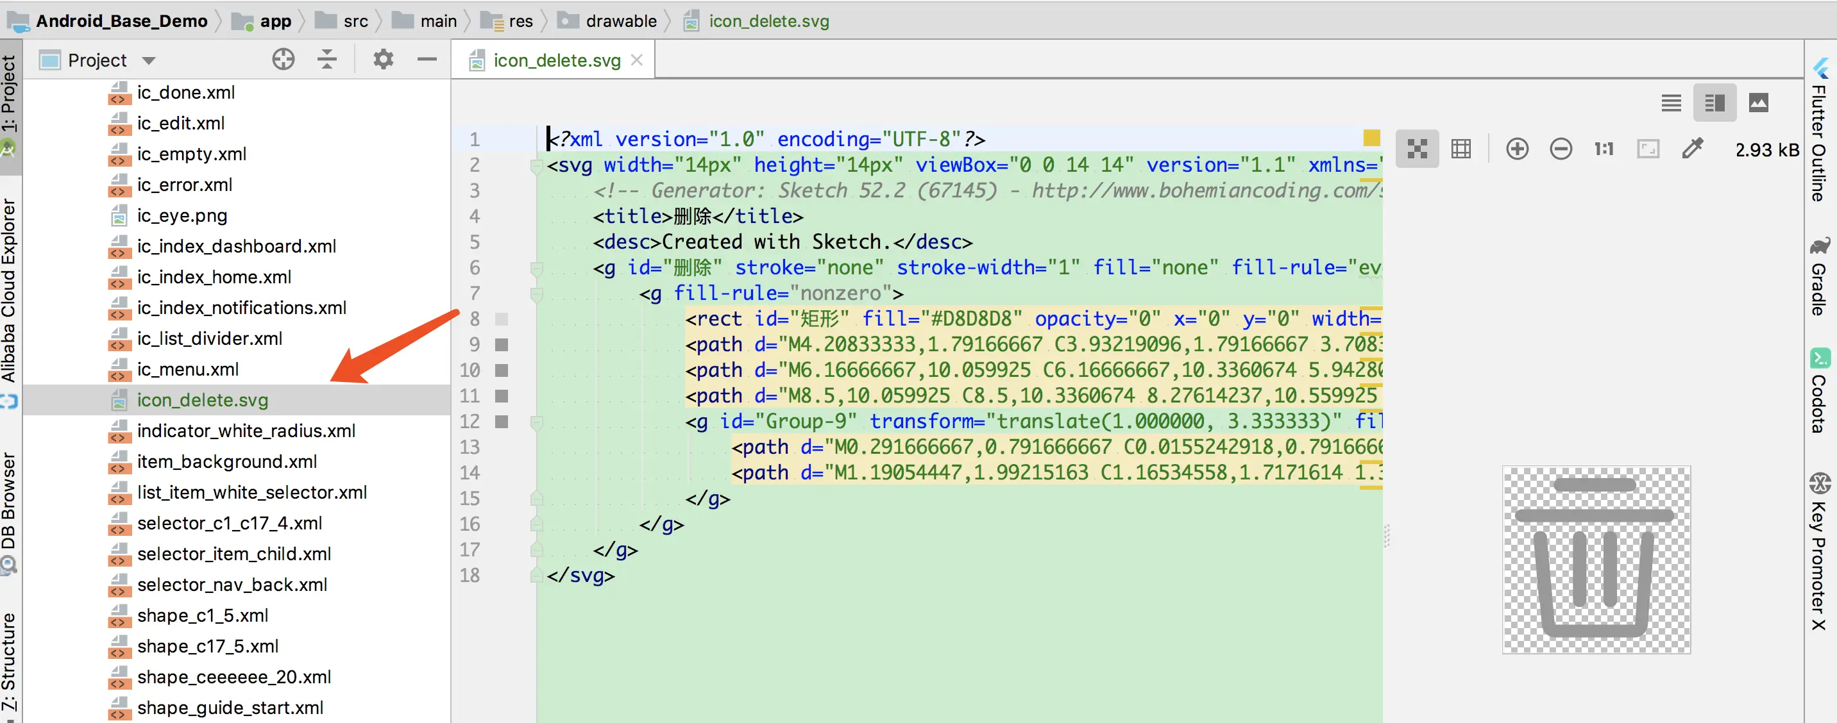The width and height of the screenshot is (1837, 723).
Task: Toggle grid display on preview
Action: tap(1460, 149)
